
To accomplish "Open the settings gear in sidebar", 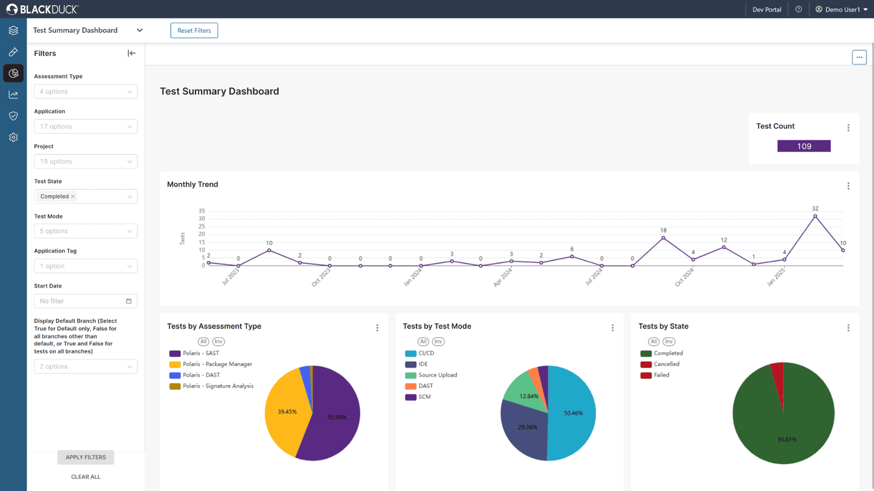I will point(13,137).
